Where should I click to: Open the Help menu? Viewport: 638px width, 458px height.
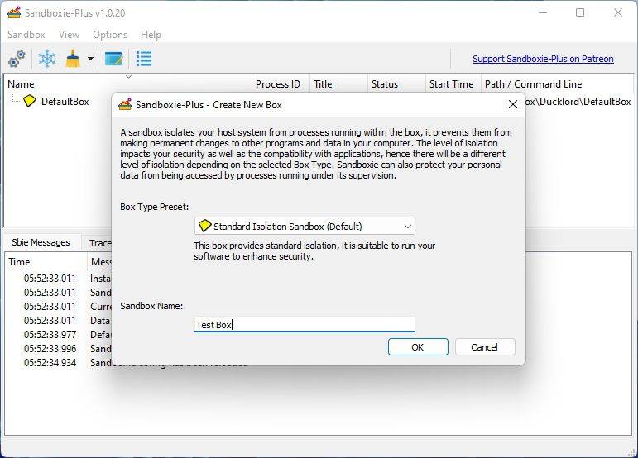coord(151,35)
